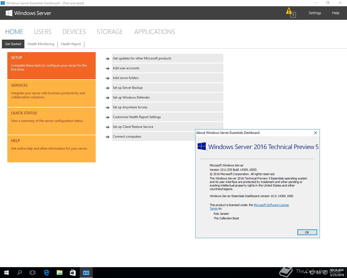This screenshot has height=278, width=347.
Task: Select the SETUP category tile
Action: click(52, 66)
